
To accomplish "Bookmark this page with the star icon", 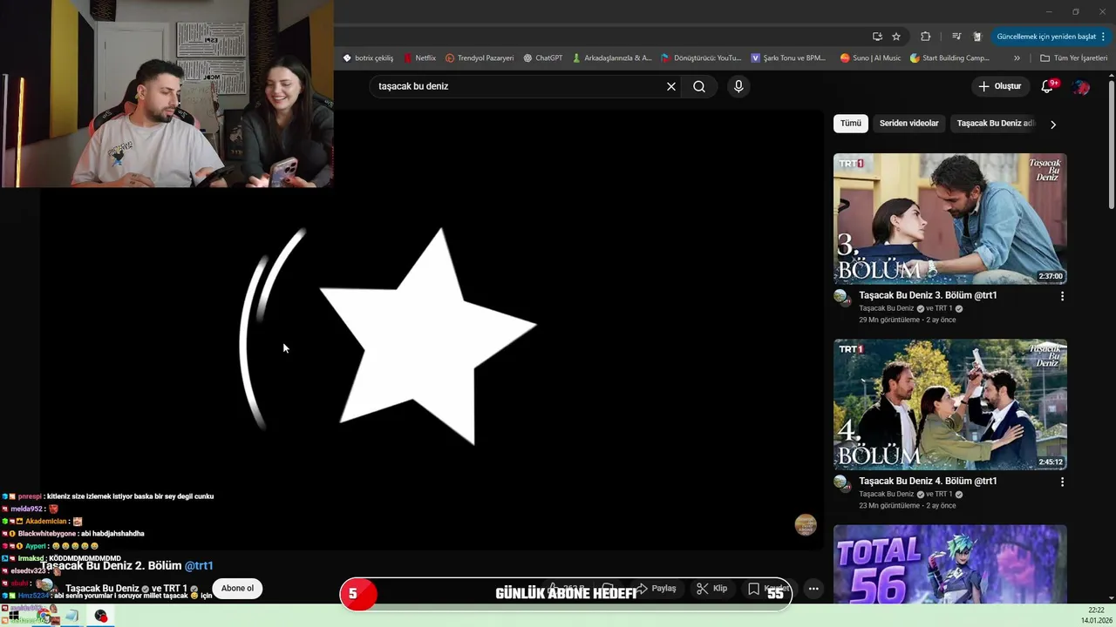I will tap(896, 37).
